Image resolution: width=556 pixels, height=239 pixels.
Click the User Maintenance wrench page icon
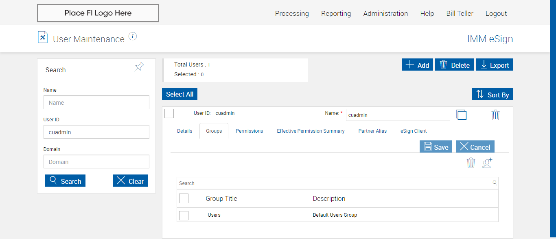[x=43, y=37]
